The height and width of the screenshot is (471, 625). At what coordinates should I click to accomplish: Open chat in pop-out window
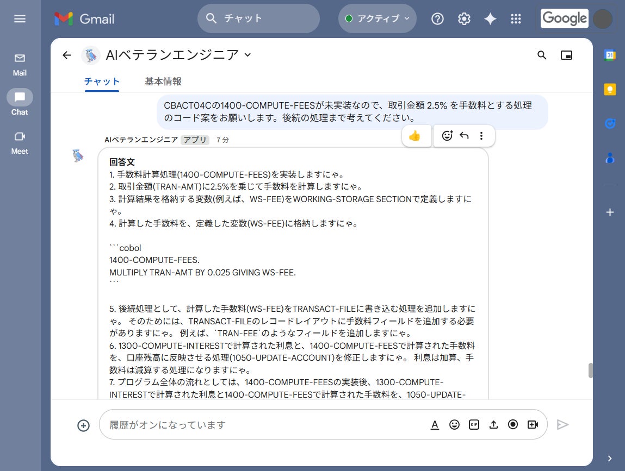pyautogui.click(x=566, y=55)
